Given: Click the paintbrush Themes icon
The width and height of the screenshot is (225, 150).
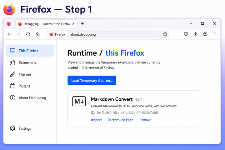Looking at the screenshot, I should pyautogui.click(x=12, y=74).
